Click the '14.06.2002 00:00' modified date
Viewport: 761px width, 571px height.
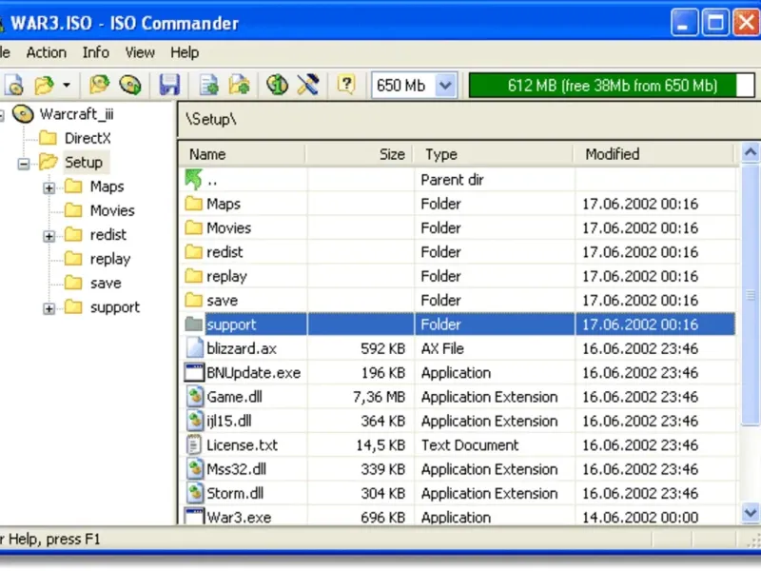pyautogui.click(x=640, y=518)
